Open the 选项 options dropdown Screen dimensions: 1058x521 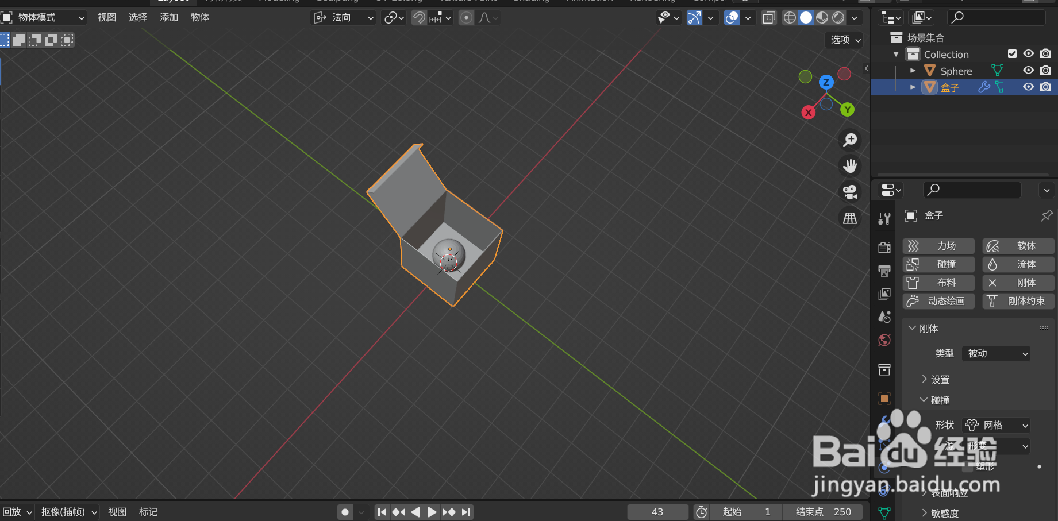844,40
